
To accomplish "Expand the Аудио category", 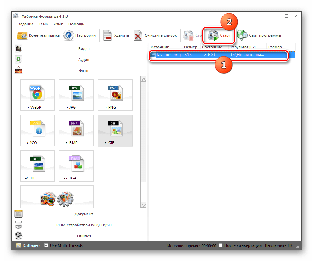I will click(83, 60).
